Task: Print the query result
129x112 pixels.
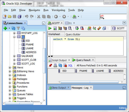Action: 55,65
